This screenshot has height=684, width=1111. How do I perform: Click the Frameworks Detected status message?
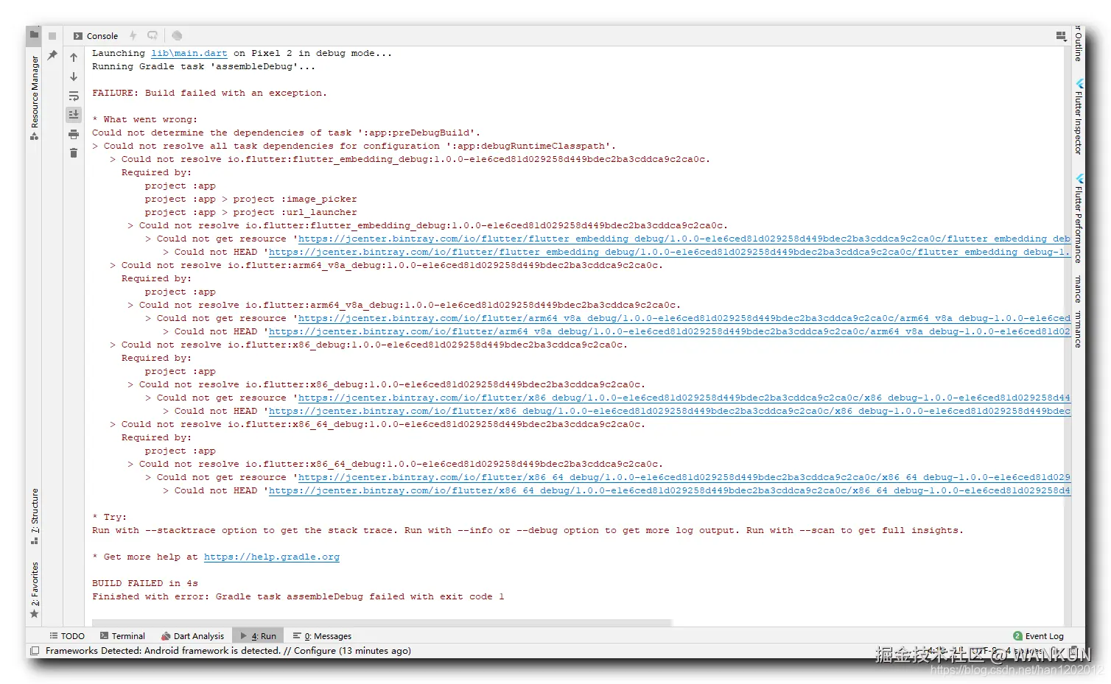pyautogui.click(x=228, y=651)
